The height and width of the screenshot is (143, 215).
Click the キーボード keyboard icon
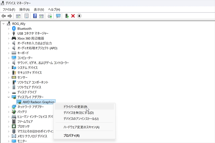14,53
